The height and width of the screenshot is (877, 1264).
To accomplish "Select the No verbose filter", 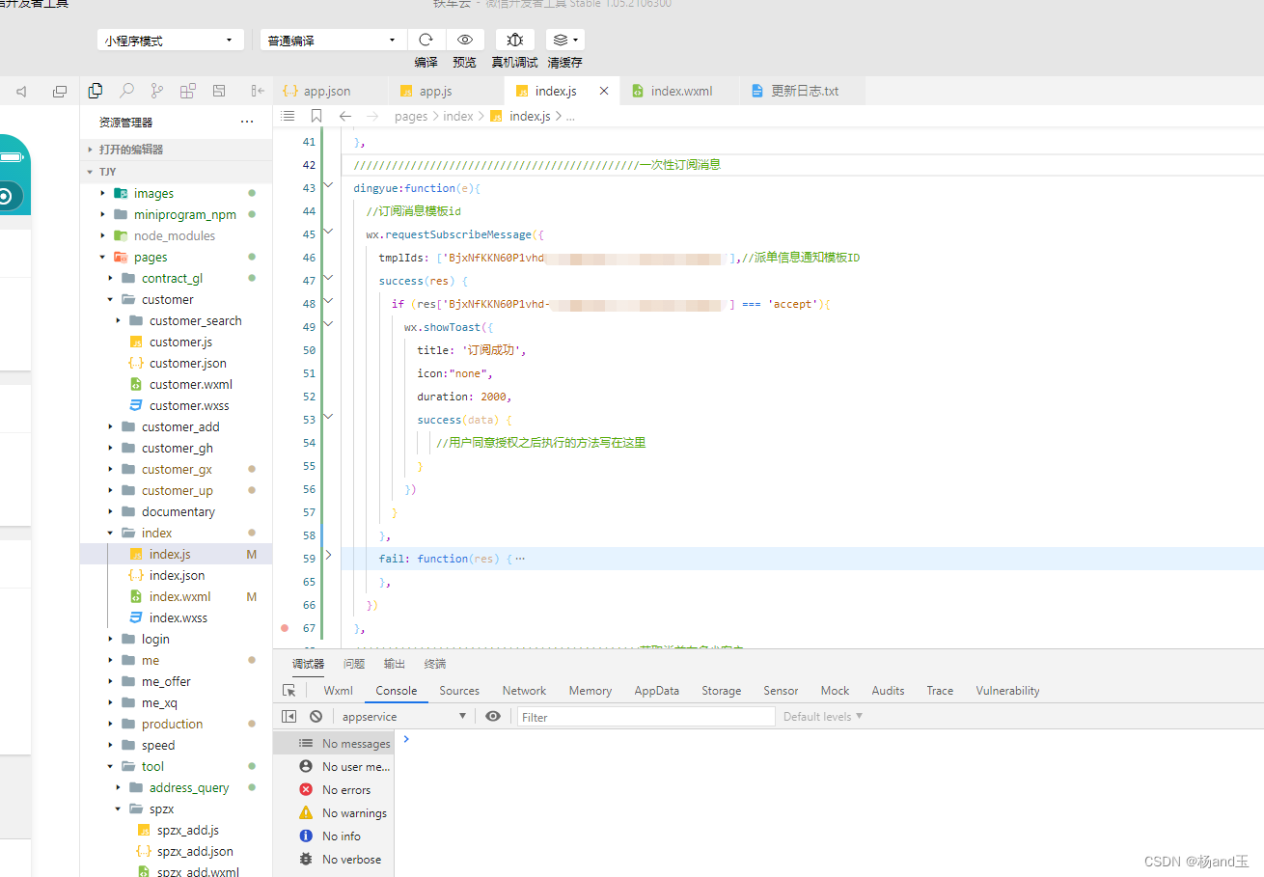I will (x=334, y=859).
